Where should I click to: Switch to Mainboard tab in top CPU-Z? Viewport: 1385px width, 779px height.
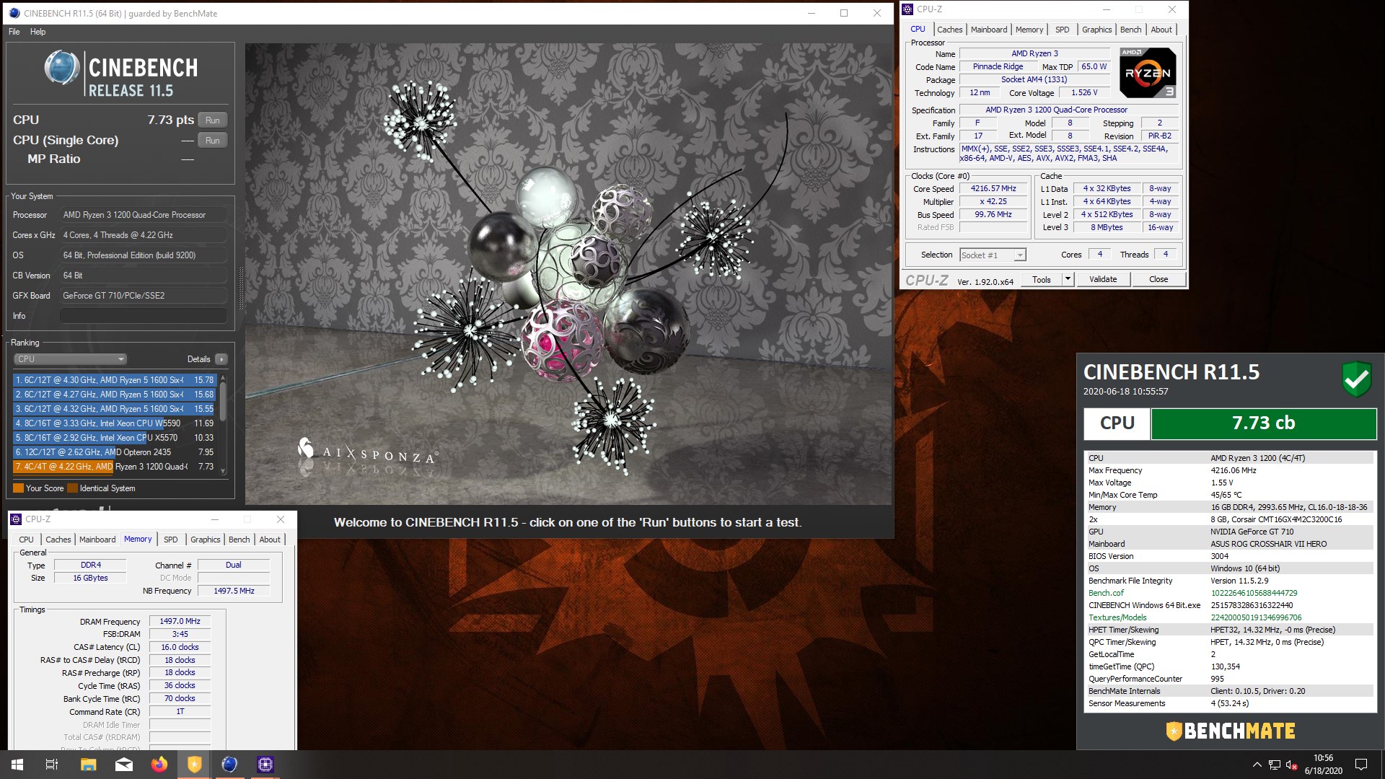988,30
